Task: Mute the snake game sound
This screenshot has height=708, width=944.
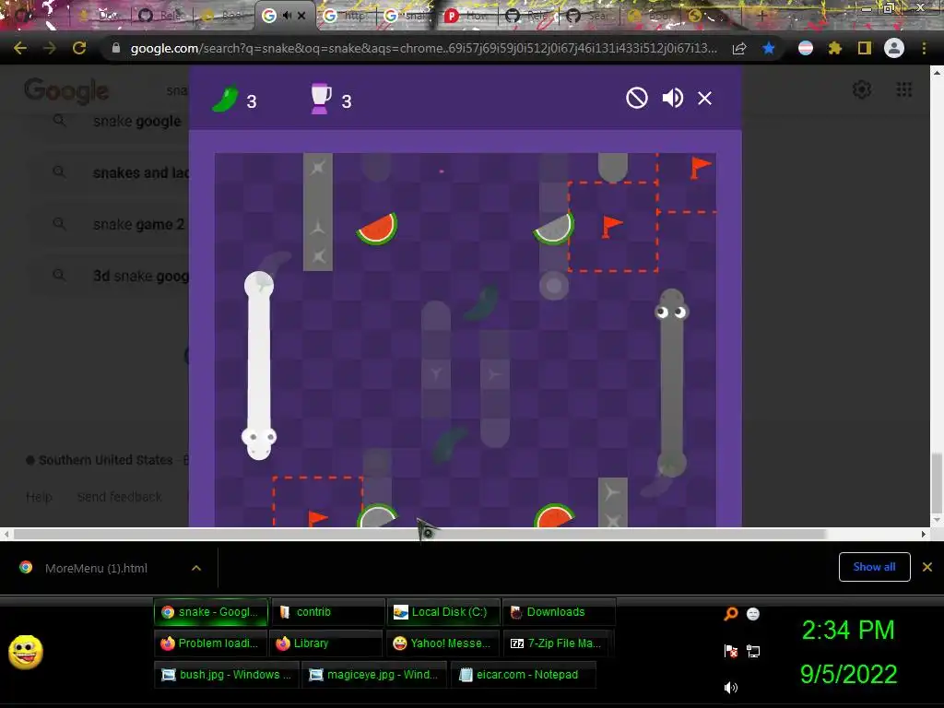Action: click(672, 98)
